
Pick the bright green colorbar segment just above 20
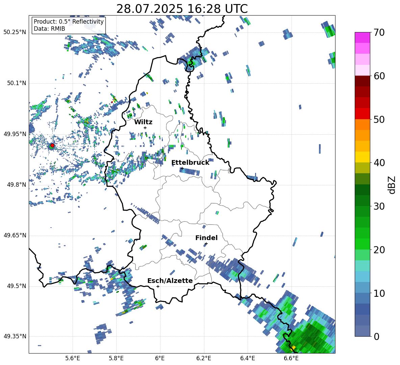pyautogui.click(x=362, y=244)
